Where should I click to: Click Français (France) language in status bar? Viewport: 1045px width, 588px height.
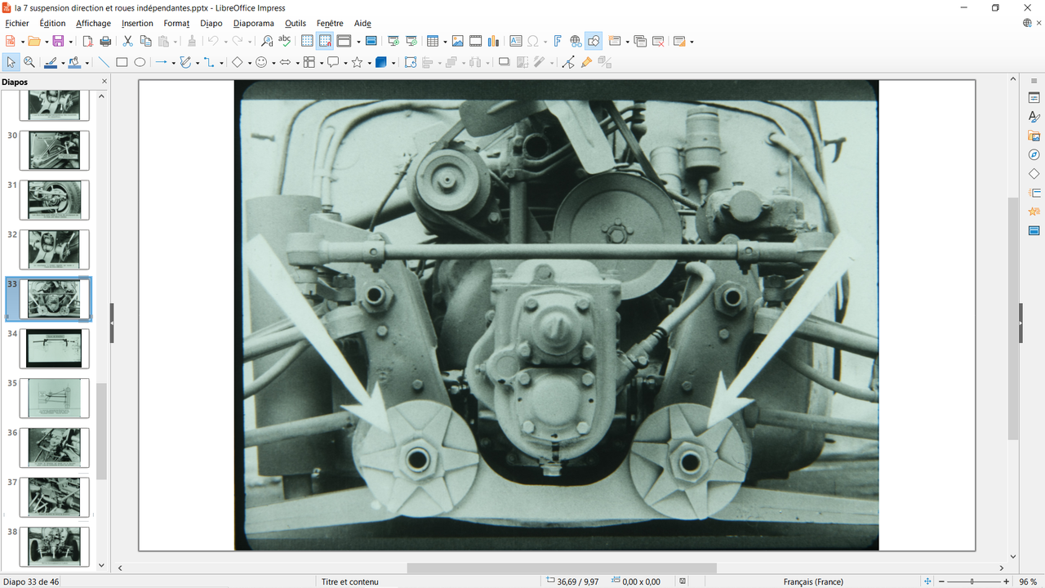tap(813, 581)
